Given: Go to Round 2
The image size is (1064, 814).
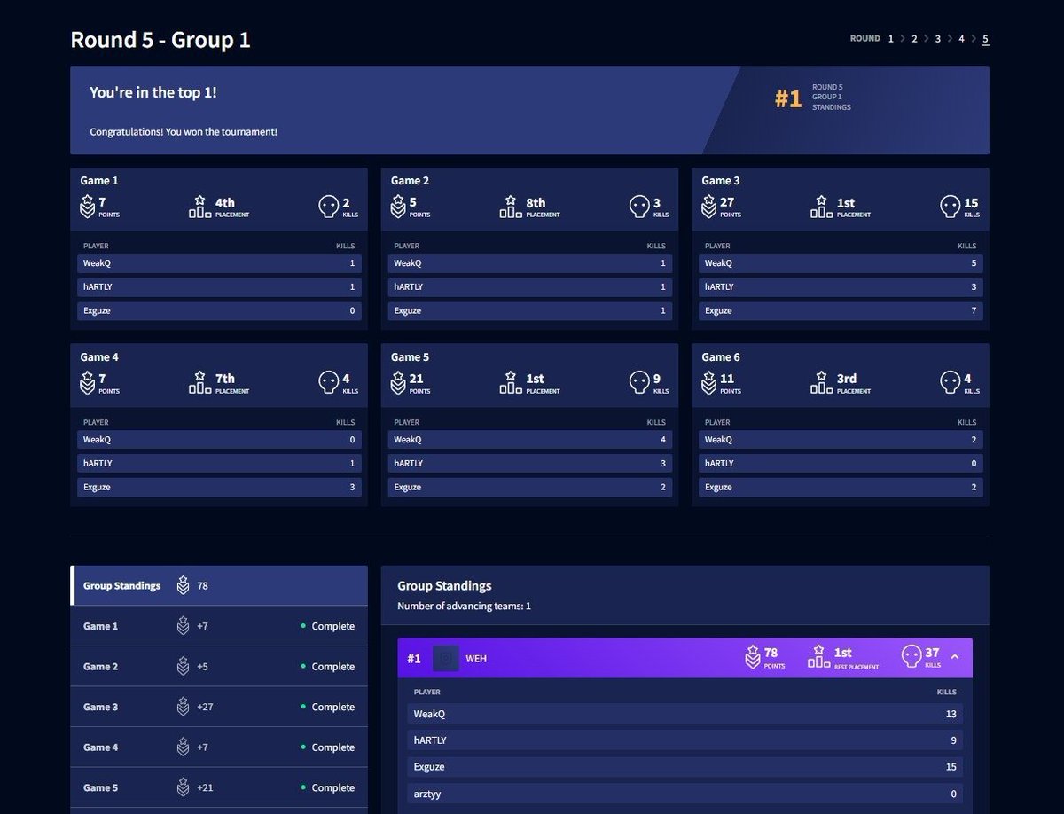Looking at the screenshot, I should click(x=914, y=39).
